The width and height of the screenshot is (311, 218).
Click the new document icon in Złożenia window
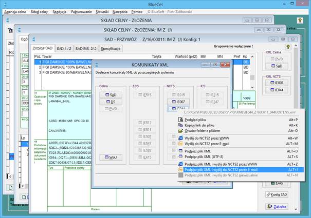10,187
